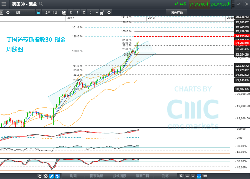Open product search magnifier next to 美国30 - 现金
Screen dimensions: 250x179
pyautogui.click(x=41, y=4)
